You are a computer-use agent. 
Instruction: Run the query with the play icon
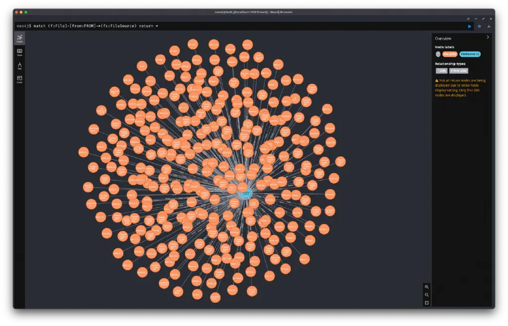click(470, 26)
